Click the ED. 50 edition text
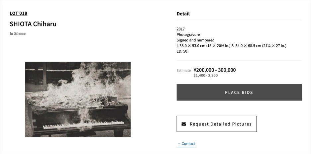This screenshot has width=311, height=154. point(182,51)
